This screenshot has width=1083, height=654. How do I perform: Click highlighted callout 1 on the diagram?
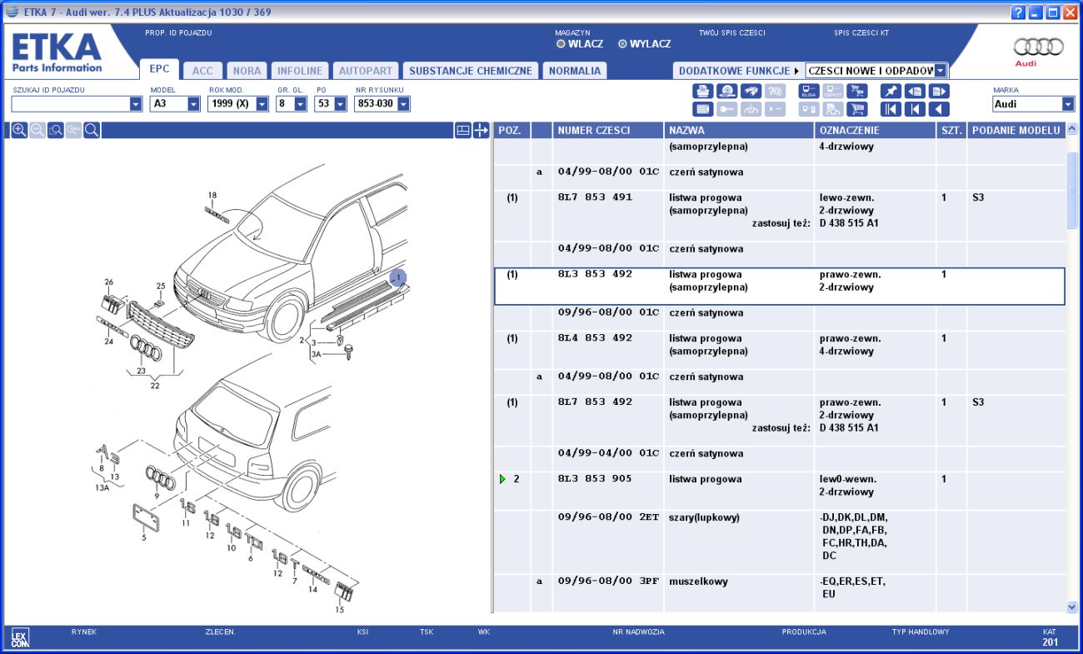(x=398, y=277)
